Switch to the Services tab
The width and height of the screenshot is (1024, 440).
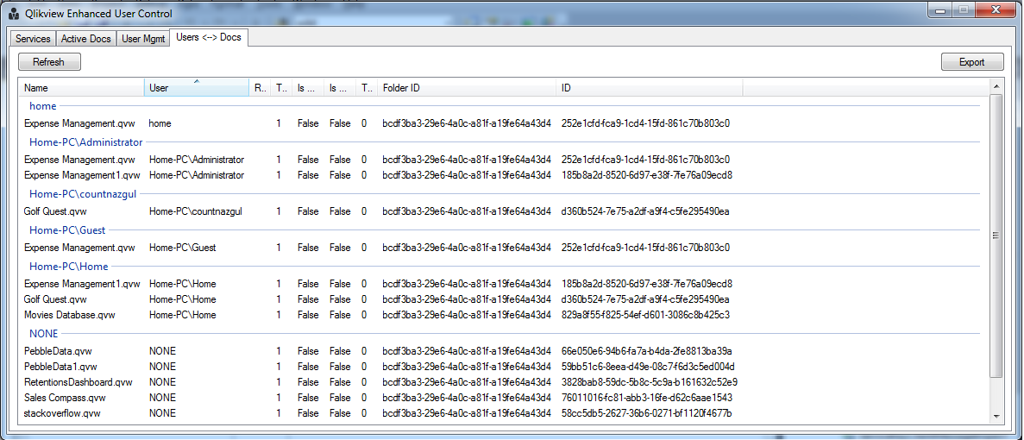33,39
